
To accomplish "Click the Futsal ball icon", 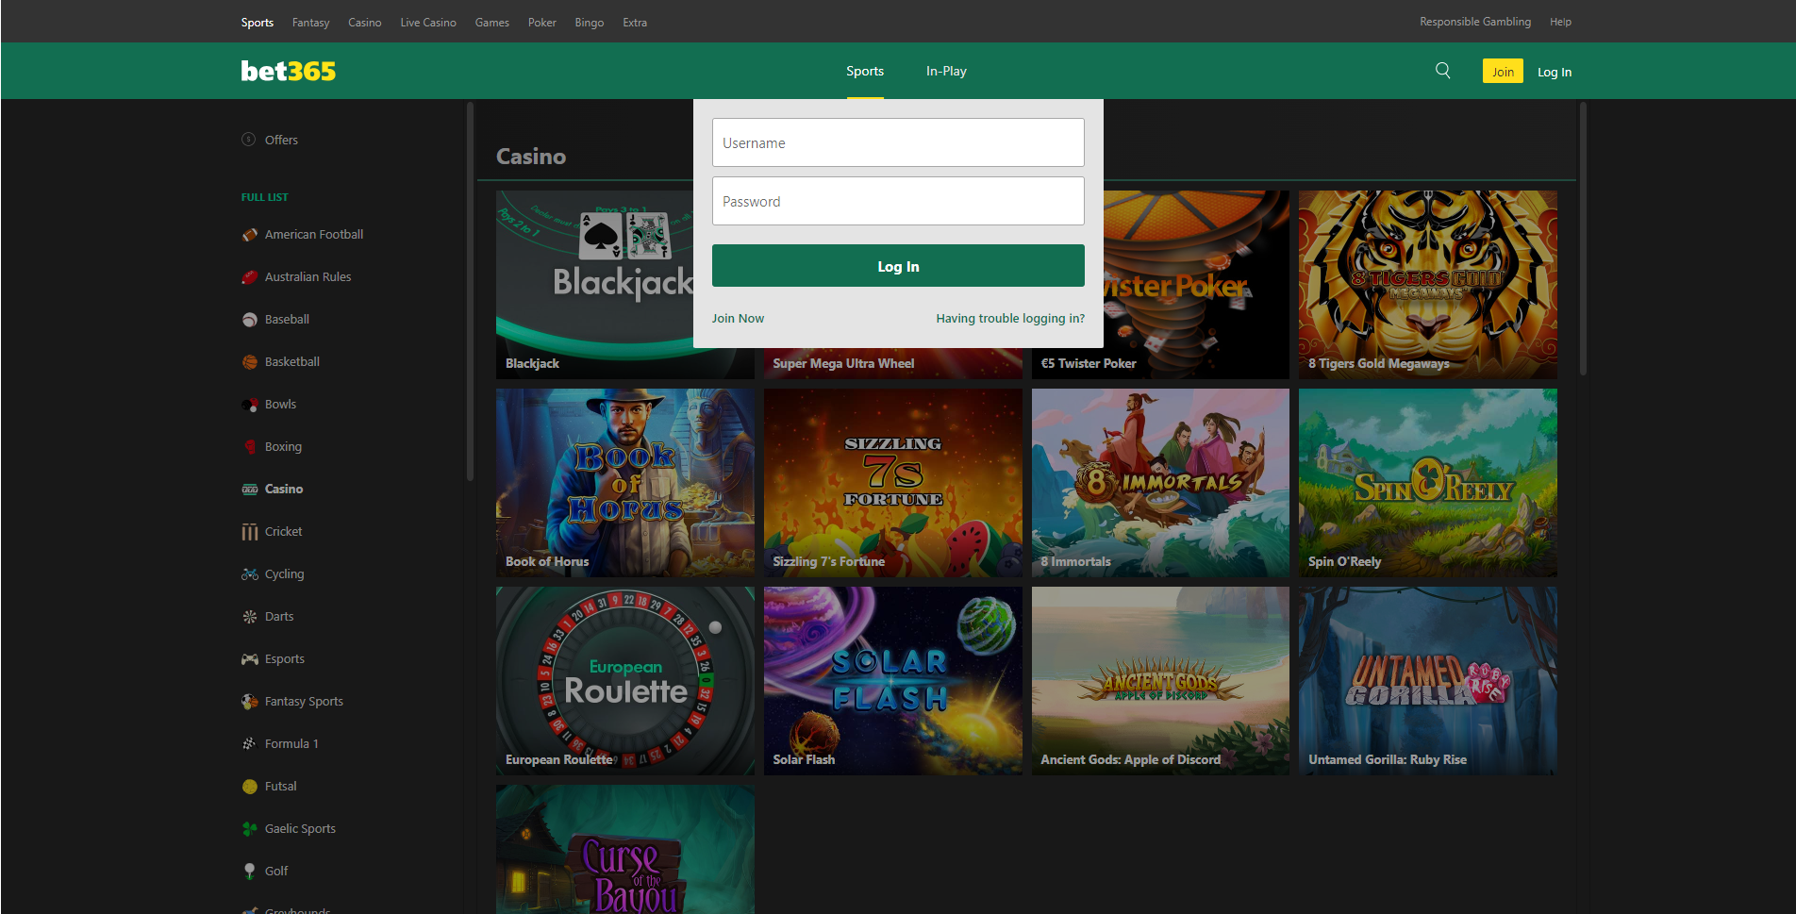I will 249,786.
